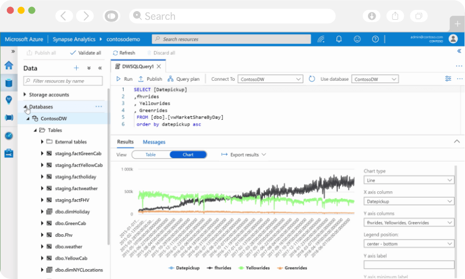Switch to the Messages tab
465x279 pixels.
154,142
